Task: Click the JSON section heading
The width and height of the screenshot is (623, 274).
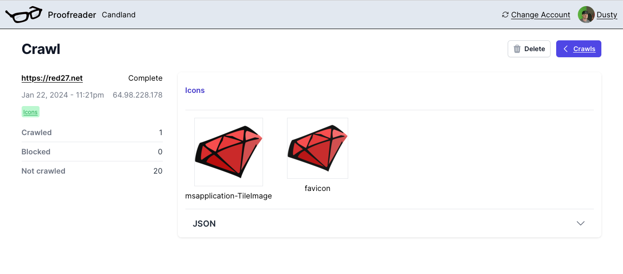Action: click(204, 224)
